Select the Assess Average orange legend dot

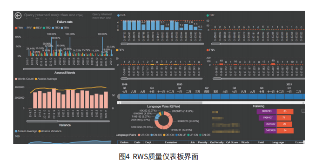coord(36,79)
